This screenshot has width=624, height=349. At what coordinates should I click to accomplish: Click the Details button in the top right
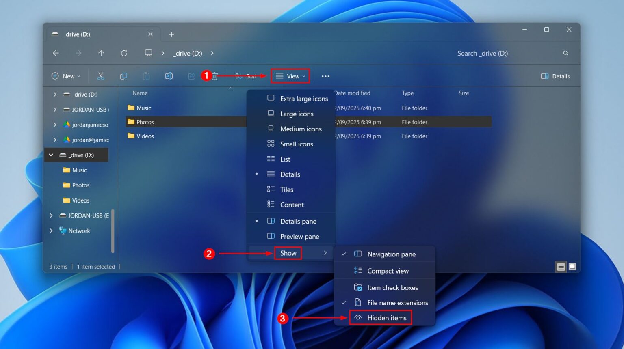pyautogui.click(x=555, y=76)
